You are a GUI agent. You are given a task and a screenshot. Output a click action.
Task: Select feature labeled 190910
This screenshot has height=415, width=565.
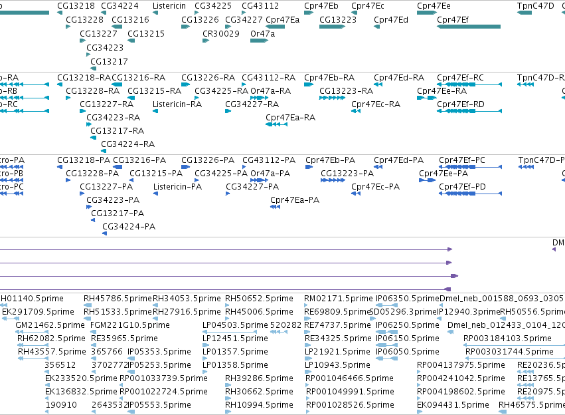(x=61, y=405)
